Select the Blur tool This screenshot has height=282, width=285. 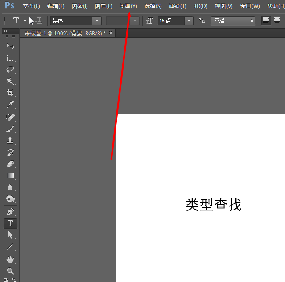[x=10, y=187]
